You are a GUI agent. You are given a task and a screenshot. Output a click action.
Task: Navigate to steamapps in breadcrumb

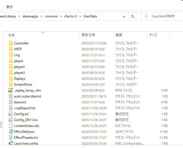click(x=30, y=16)
